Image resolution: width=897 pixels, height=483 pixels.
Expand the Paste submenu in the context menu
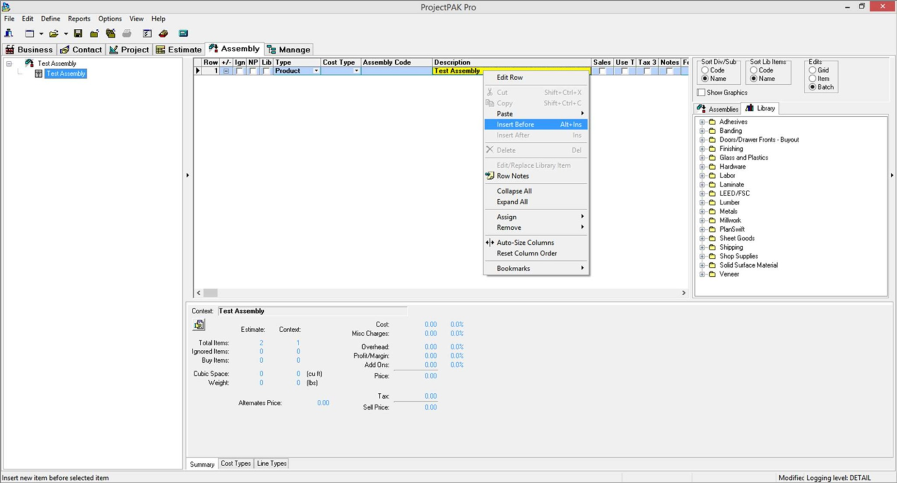504,114
